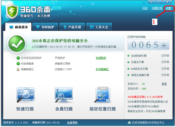Click the 实时防护 tab shield icon
The width and height of the screenshot is (175, 127).
click(38, 27)
